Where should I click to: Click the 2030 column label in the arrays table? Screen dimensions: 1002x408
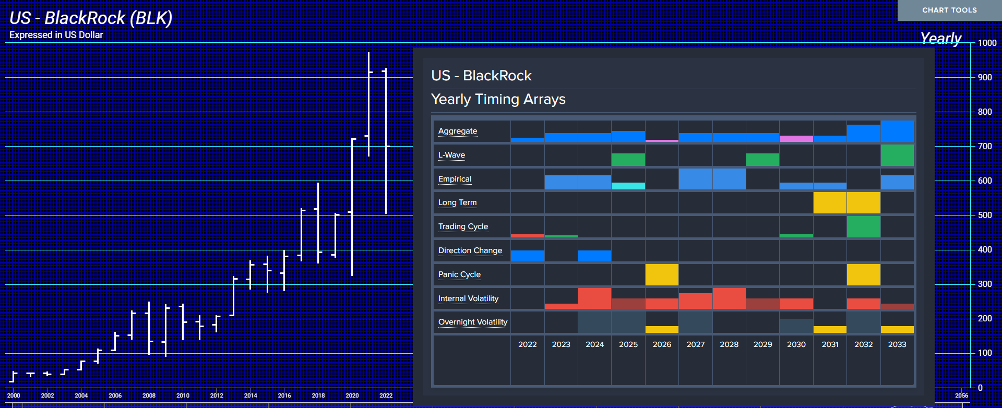click(796, 344)
